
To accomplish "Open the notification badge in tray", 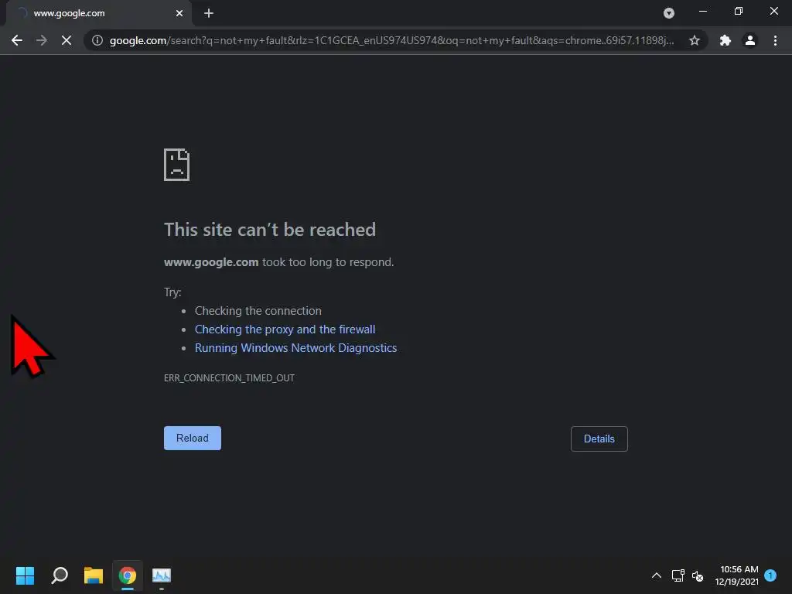I will 770,575.
